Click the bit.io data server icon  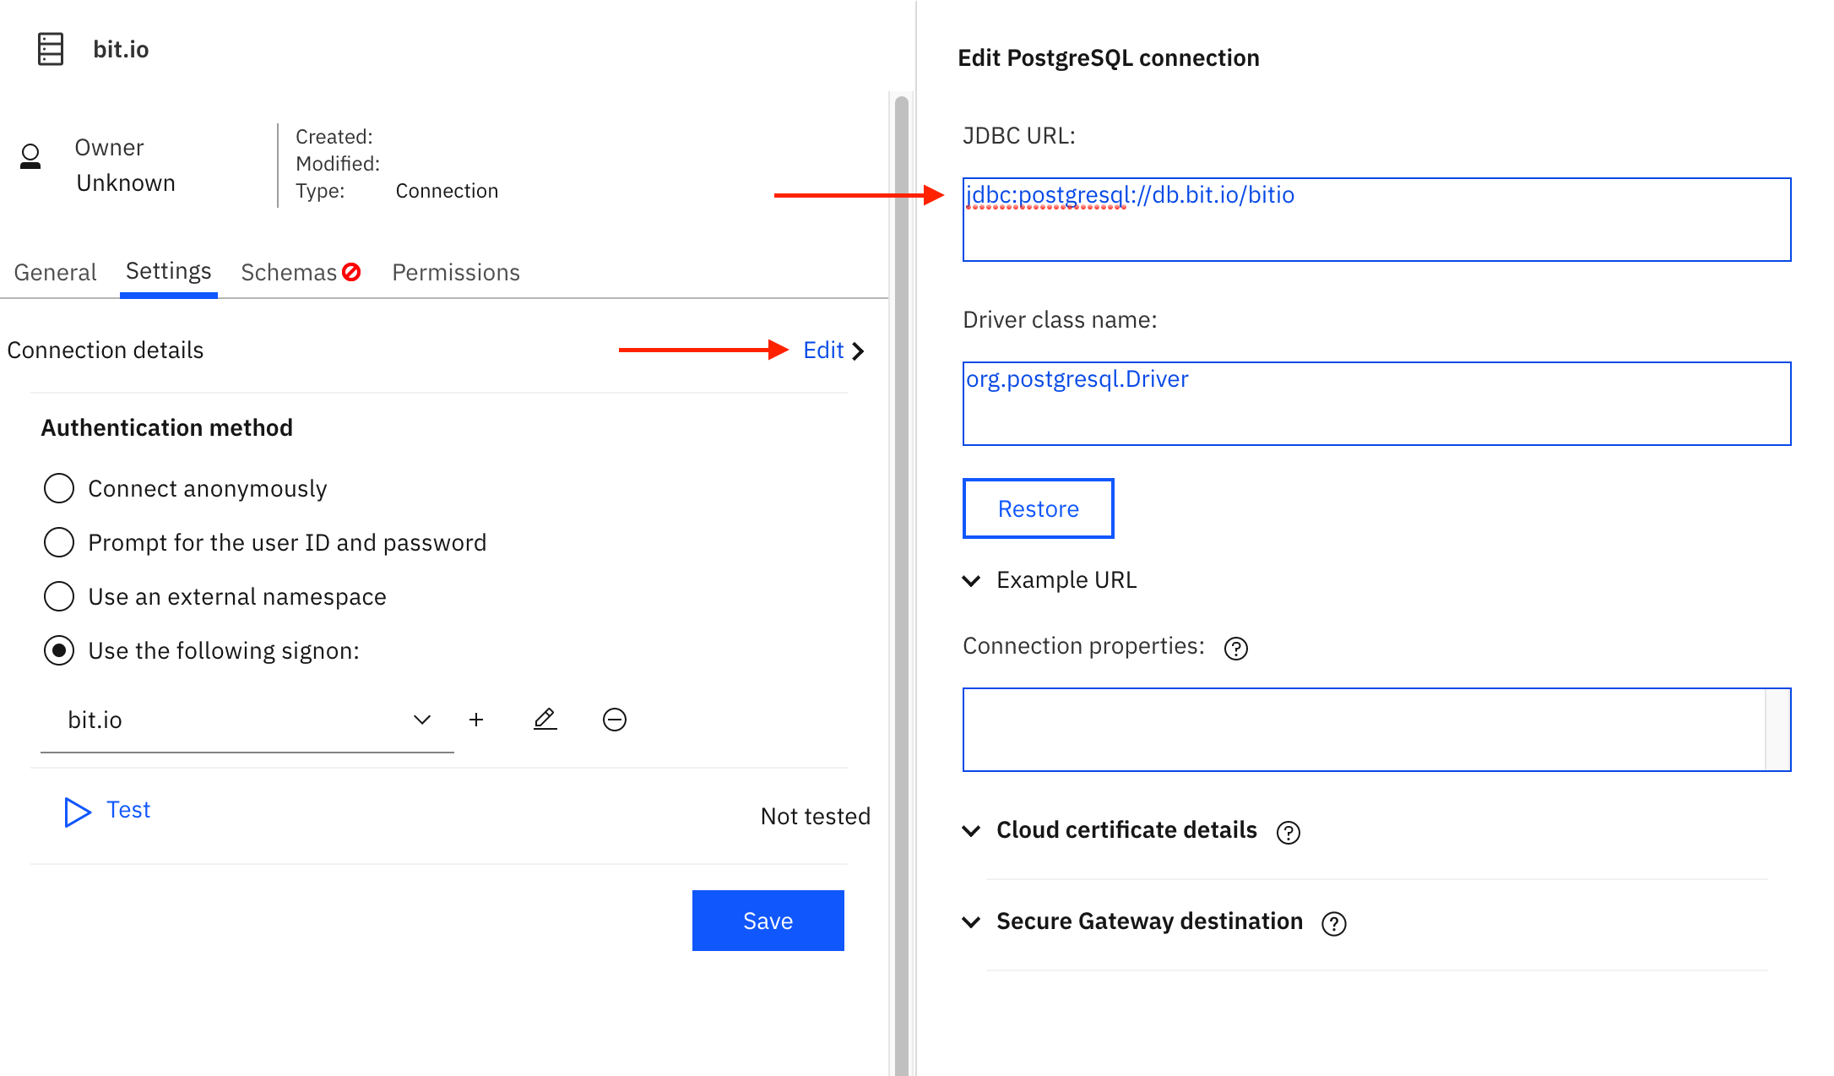[51, 49]
